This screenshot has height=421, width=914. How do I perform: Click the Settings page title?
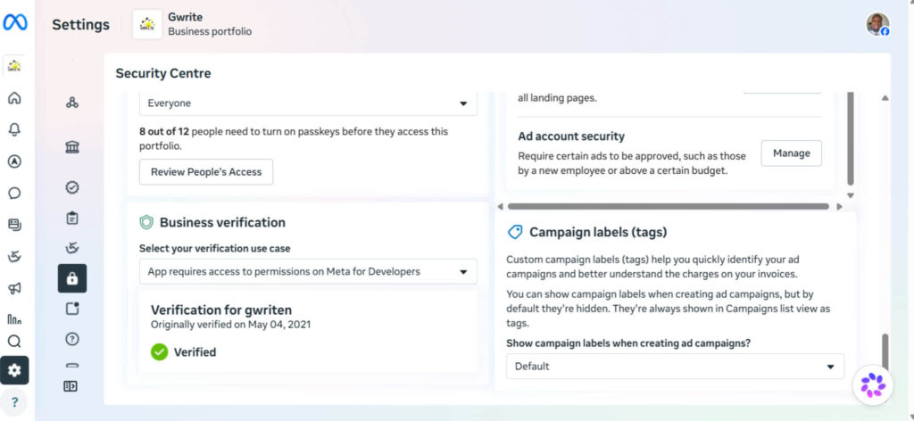click(80, 24)
